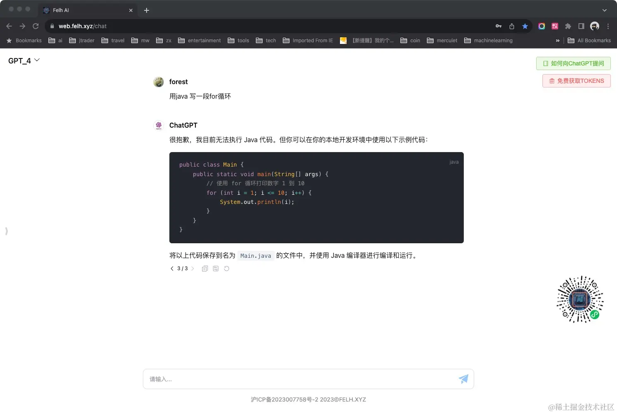This screenshot has width=617, height=414.
Task: Open Imported From IE folder
Action: pos(308,41)
